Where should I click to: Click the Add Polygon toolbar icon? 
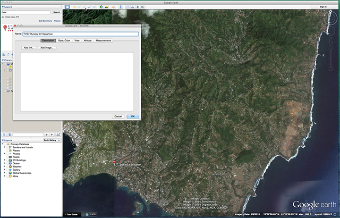[79, 7]
